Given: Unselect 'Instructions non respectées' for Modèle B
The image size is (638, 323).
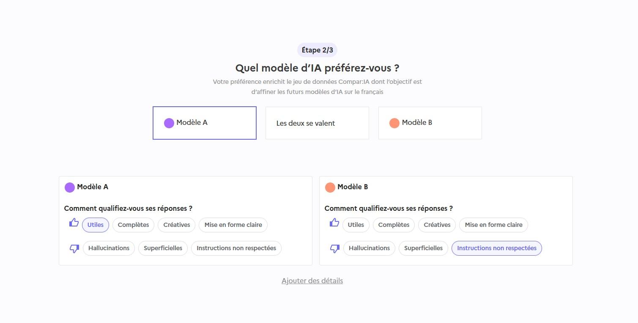Looking at the screenshot, I should 496,248.
